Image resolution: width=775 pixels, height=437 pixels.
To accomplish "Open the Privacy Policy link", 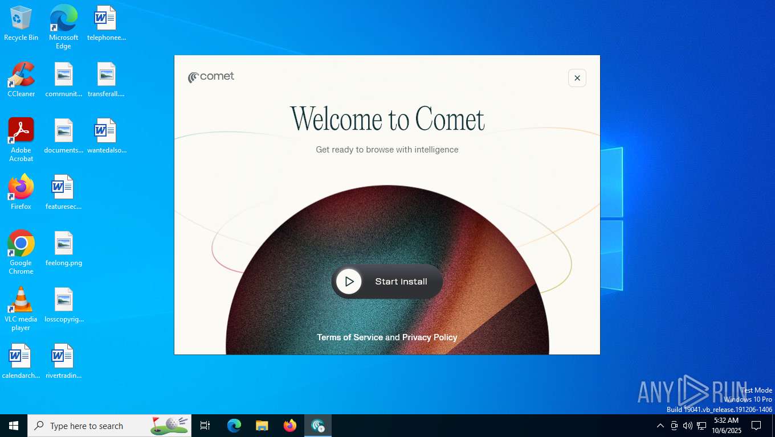I will tap(430, 337).
